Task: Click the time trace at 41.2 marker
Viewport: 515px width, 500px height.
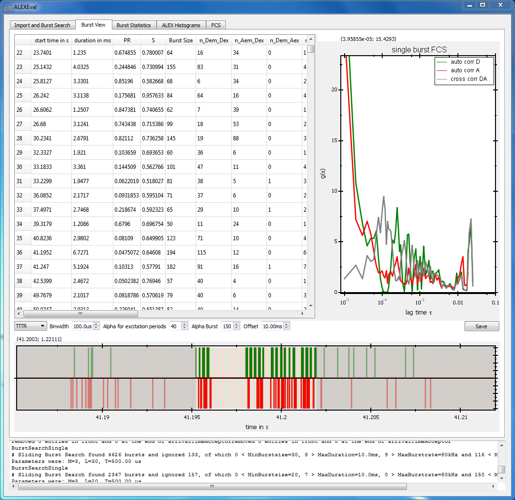Action: coord(281,417)
